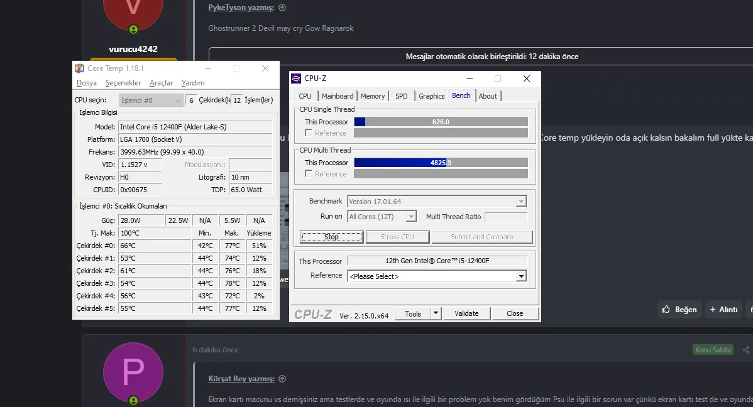Open the Yardım menu in Core Temp
This screenshot has width=753, height=407.
coord(193,83)
